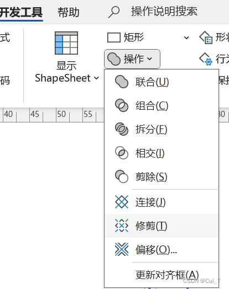Click the 联合(U) union icon
The width and height of the screenshot is (229, 289).
[x=122, y=82]
